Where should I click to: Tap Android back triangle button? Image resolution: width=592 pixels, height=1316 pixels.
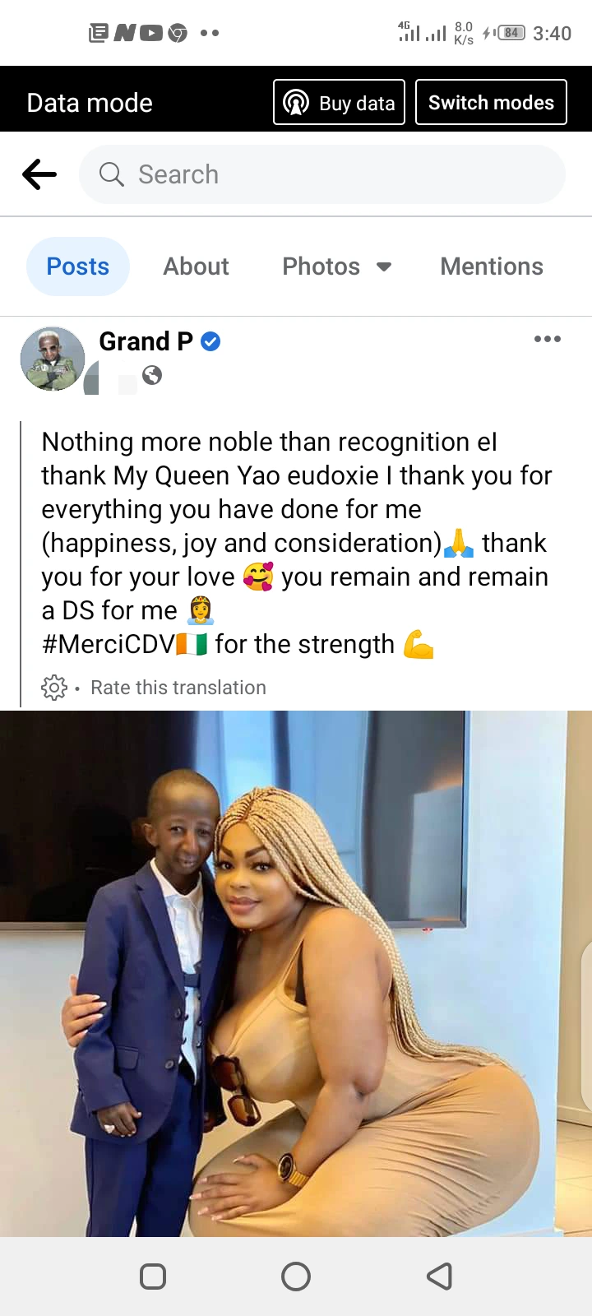(439, 1277)
